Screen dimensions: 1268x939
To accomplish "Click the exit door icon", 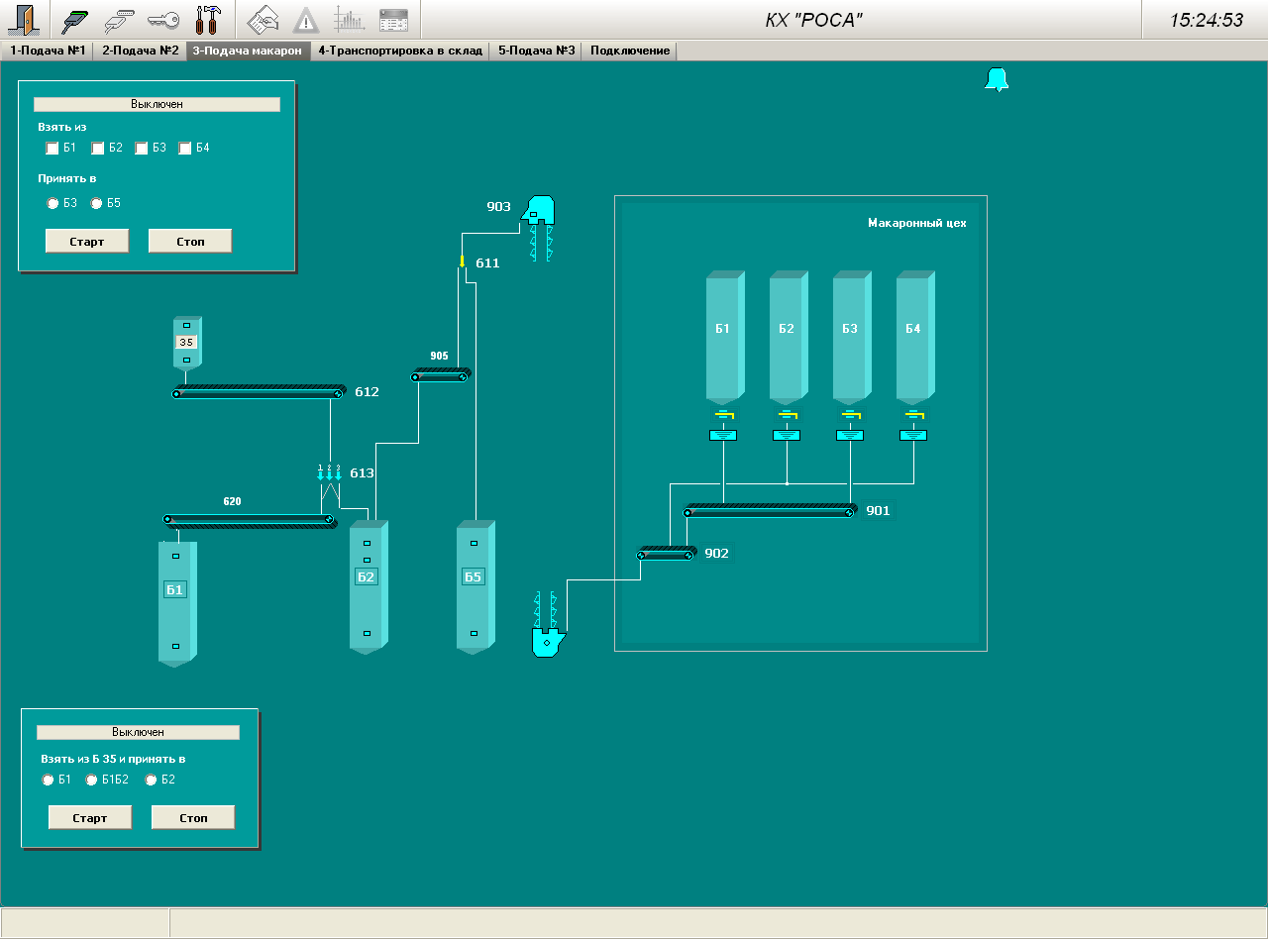I will click(x=22, y=20).
